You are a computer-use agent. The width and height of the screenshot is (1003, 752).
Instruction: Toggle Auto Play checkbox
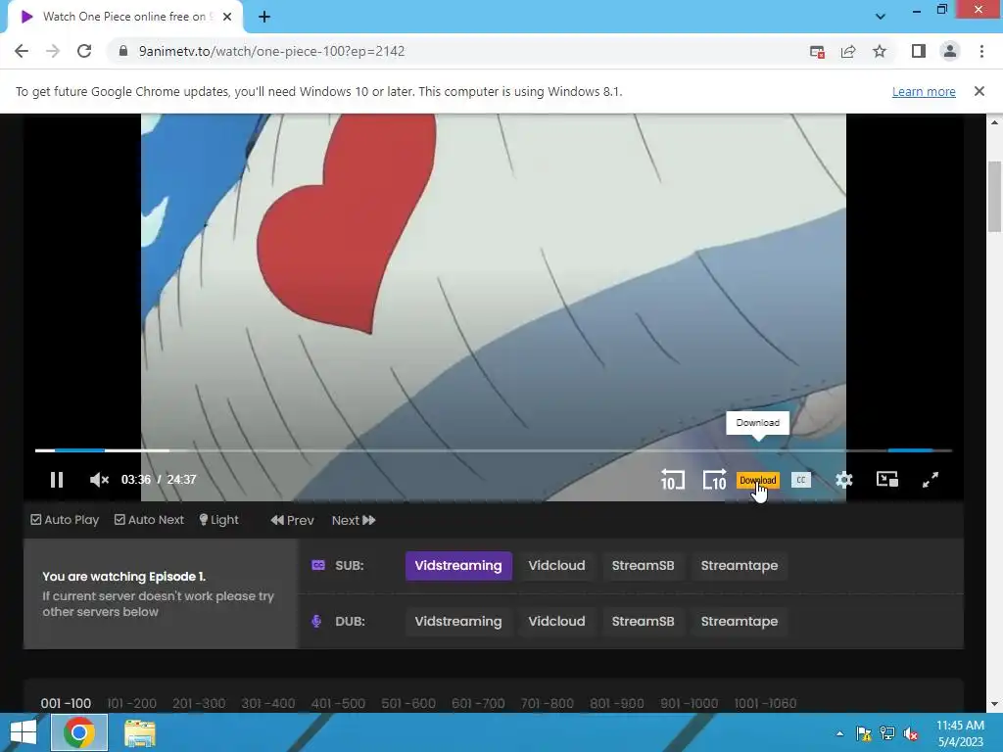click(65, 520)
